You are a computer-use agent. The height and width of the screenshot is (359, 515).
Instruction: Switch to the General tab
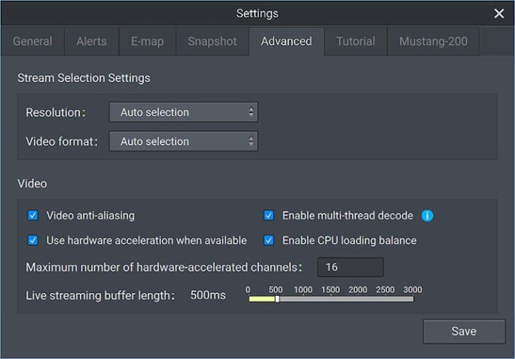point(33,42)
